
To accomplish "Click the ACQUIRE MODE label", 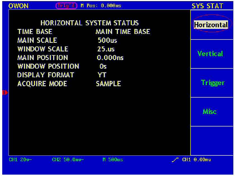I will 42,84.
